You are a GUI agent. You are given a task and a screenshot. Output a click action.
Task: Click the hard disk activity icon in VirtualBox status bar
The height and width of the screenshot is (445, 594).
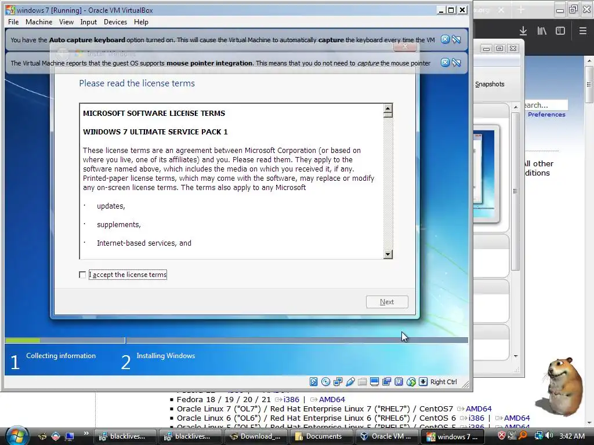(313, 382)
